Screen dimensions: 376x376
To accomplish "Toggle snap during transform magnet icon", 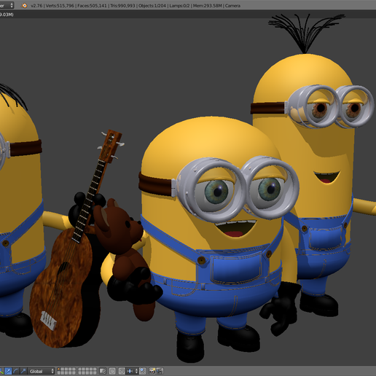I will [x=122, y=371].
